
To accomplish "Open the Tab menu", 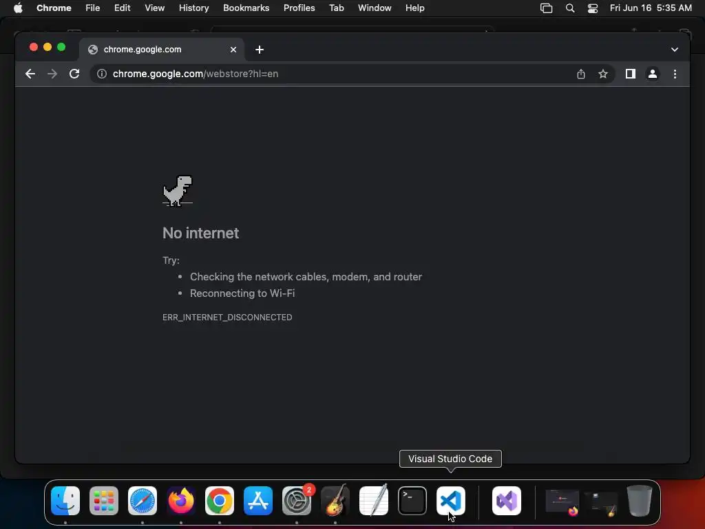I will pos(336,8).
